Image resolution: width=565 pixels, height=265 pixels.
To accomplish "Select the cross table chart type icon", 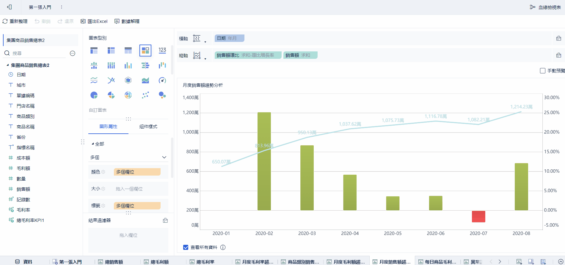I will point(111,51).
